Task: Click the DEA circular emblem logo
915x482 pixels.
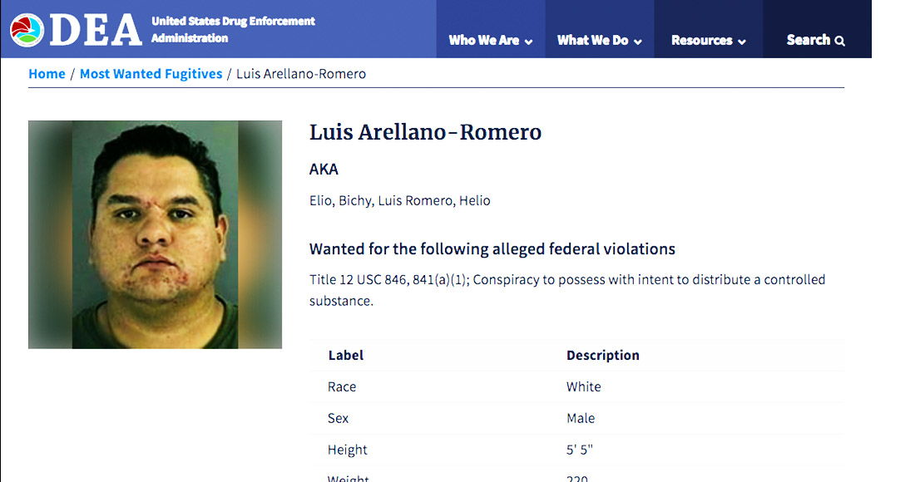Action: click(x=27, y=30)
